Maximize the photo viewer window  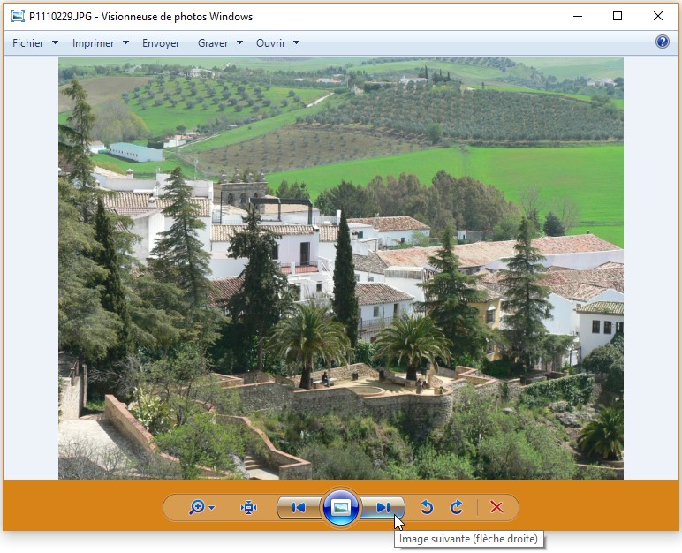point(618,17)
